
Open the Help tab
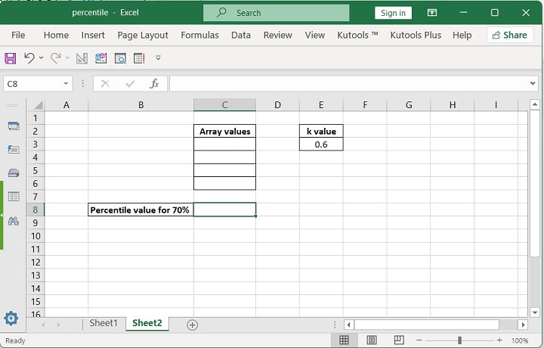(462, 35)
